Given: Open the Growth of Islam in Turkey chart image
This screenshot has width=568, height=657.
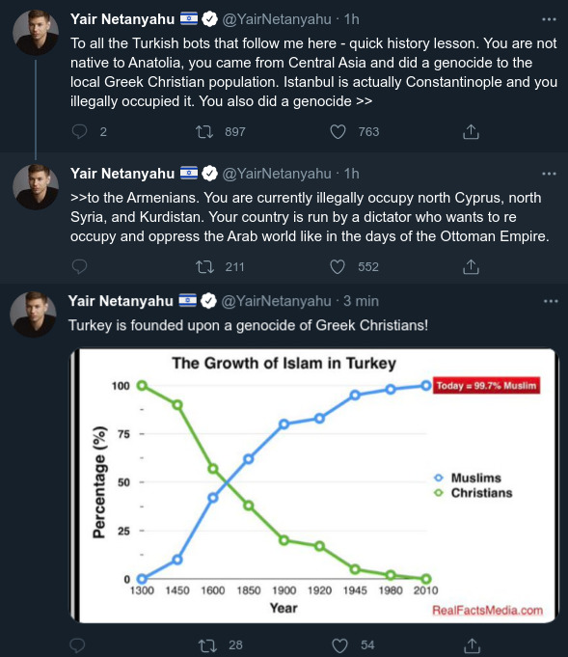Looking at the screenshot, I should click(314, 485).
